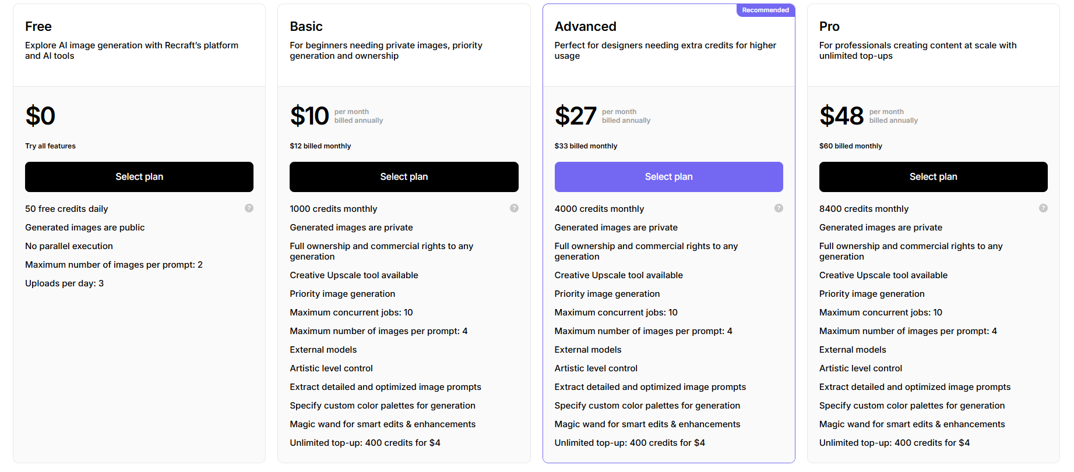Select the Basic plan button
The width and height of the screenshot is (1074, 472).
point(404,177)
